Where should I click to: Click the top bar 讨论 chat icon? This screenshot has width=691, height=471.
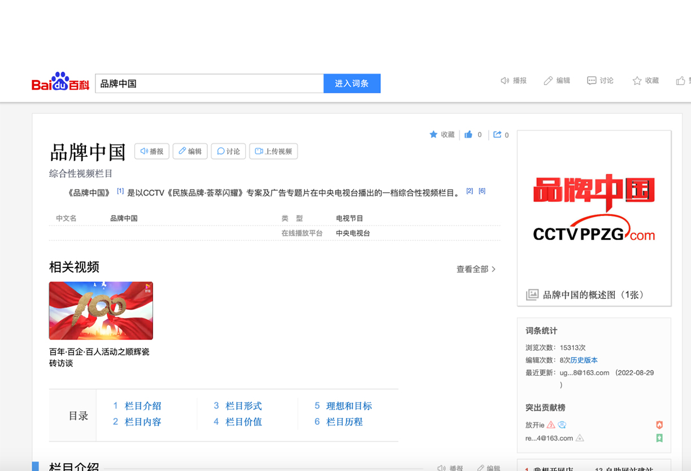592,81
